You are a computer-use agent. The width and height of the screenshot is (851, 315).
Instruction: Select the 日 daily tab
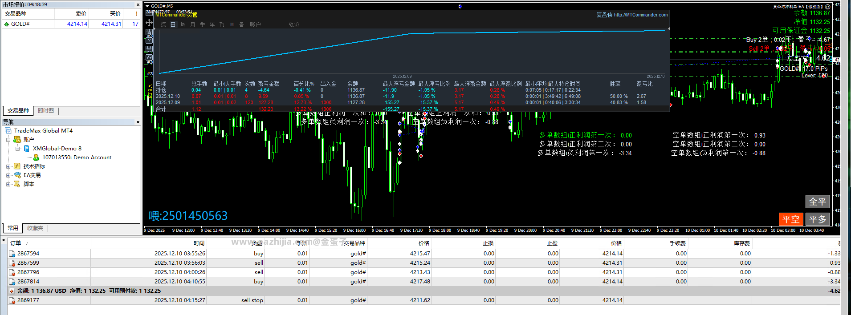pyautogui.click(x=173, y=24)
